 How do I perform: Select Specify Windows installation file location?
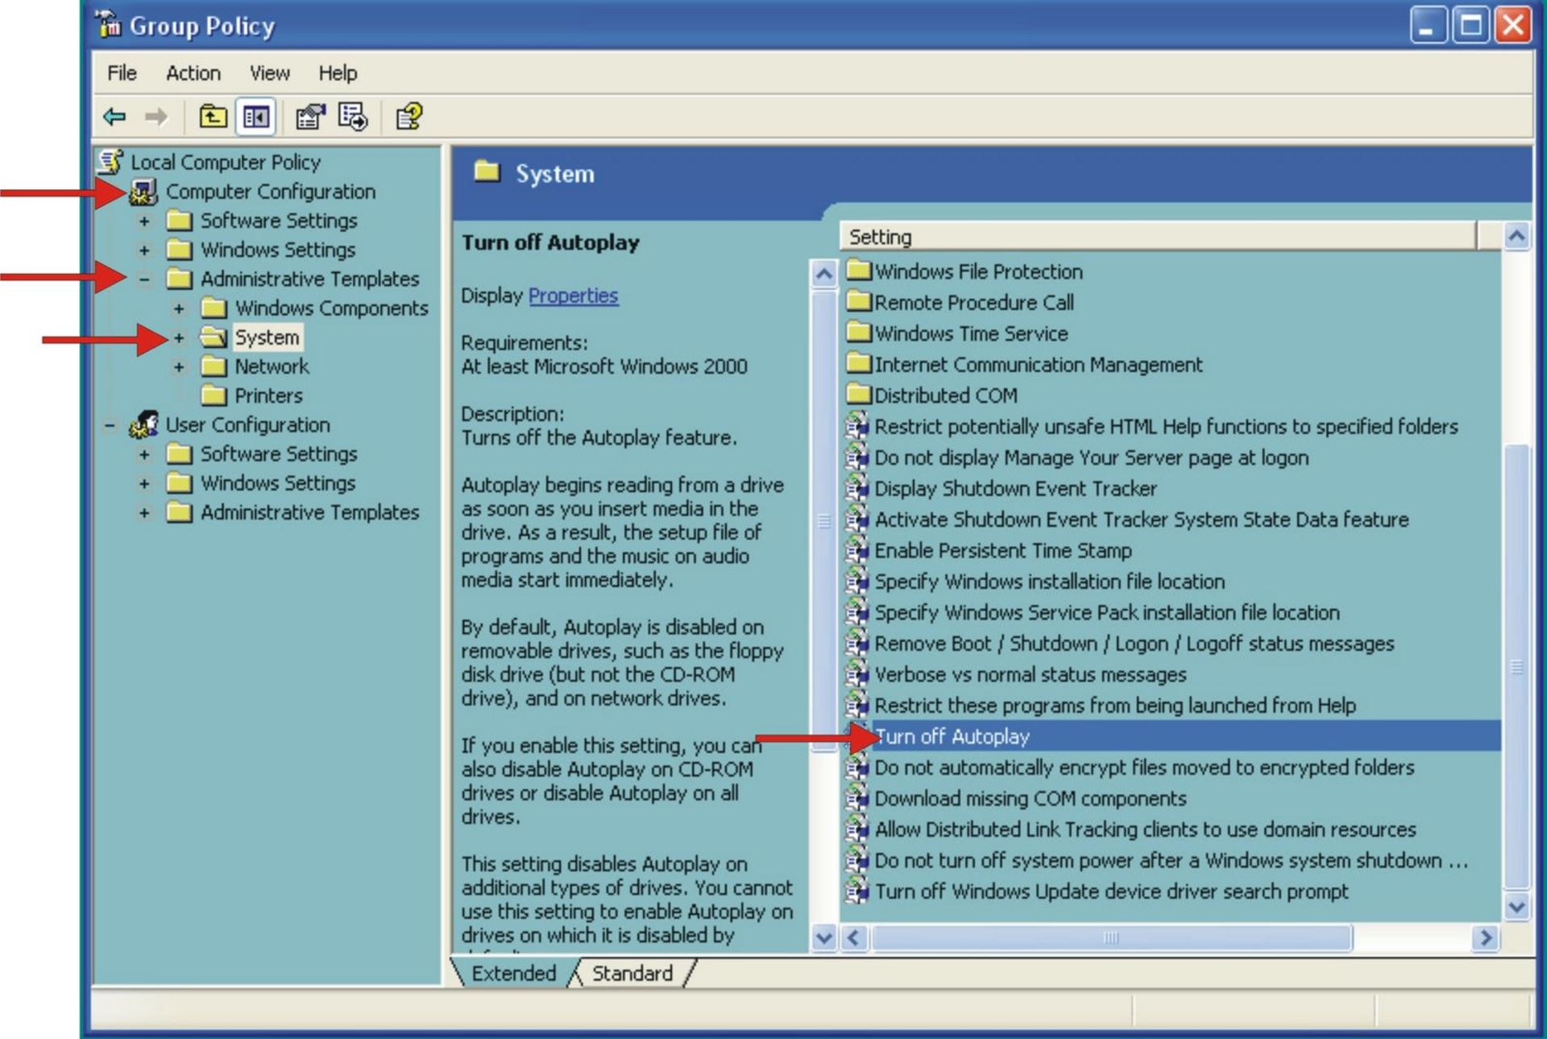click(x=1049, y=582)
